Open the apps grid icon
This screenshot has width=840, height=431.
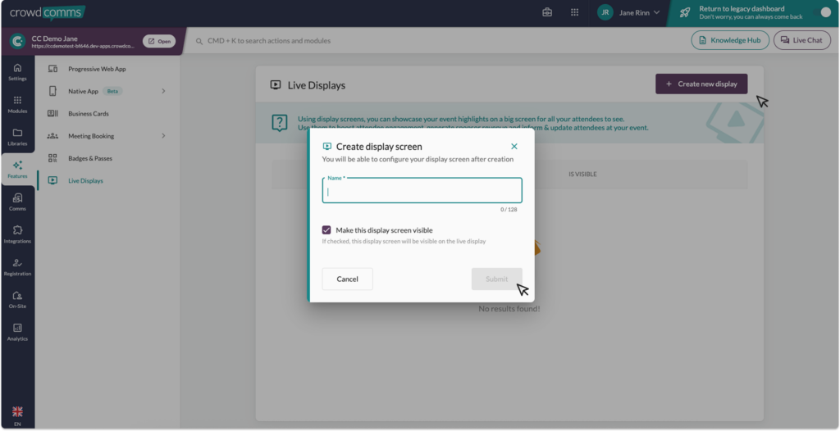pos(575,12)
